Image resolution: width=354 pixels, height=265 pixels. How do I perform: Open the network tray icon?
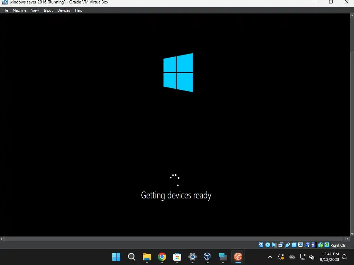click(x=303, y=257)
